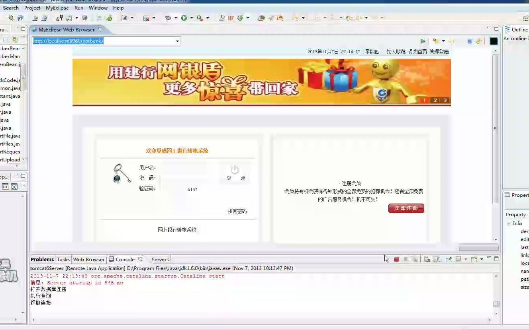Expand the Debug button dropdown arrow
The image size is (529, 330).
[176, 18]
